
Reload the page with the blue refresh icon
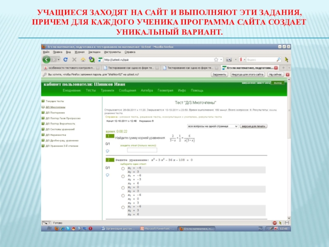65,60
